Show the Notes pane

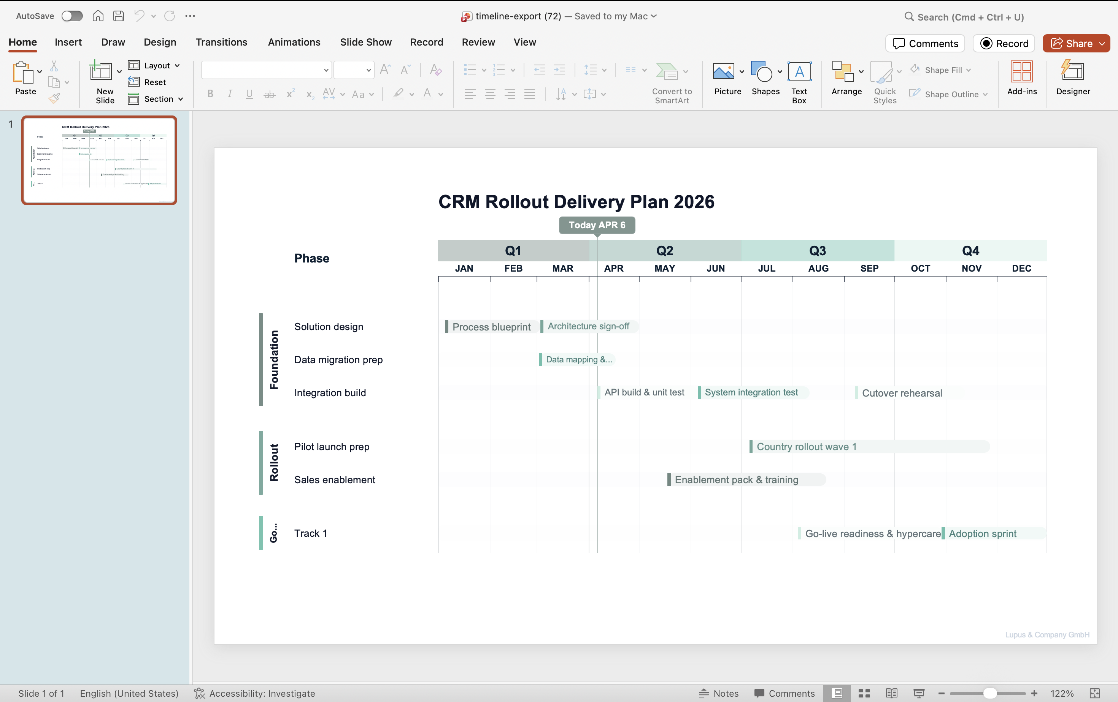tap(719, 693)
